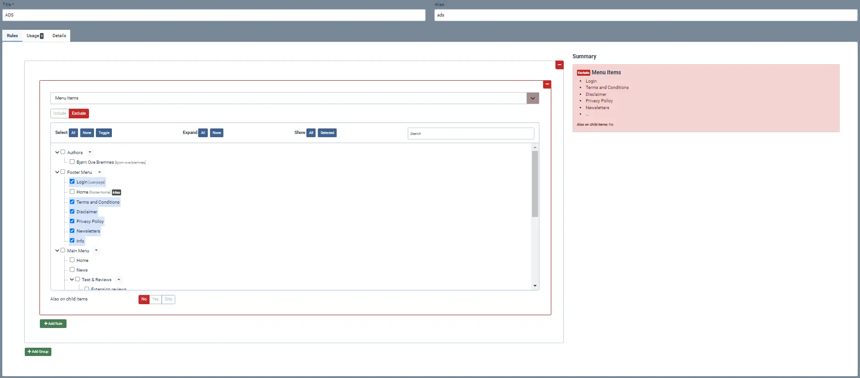
Task: Uncheck the Info item
Action: click(x=72, y=240)
